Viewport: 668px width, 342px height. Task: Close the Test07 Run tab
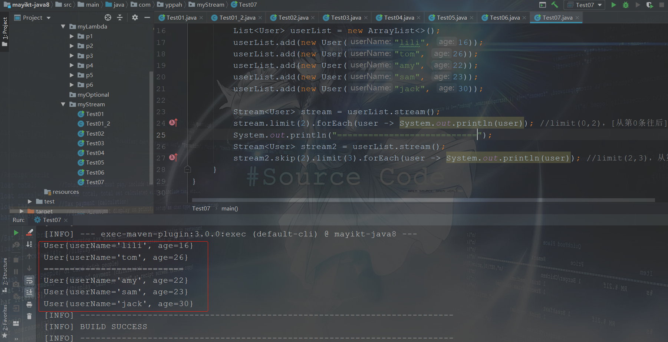66,220
